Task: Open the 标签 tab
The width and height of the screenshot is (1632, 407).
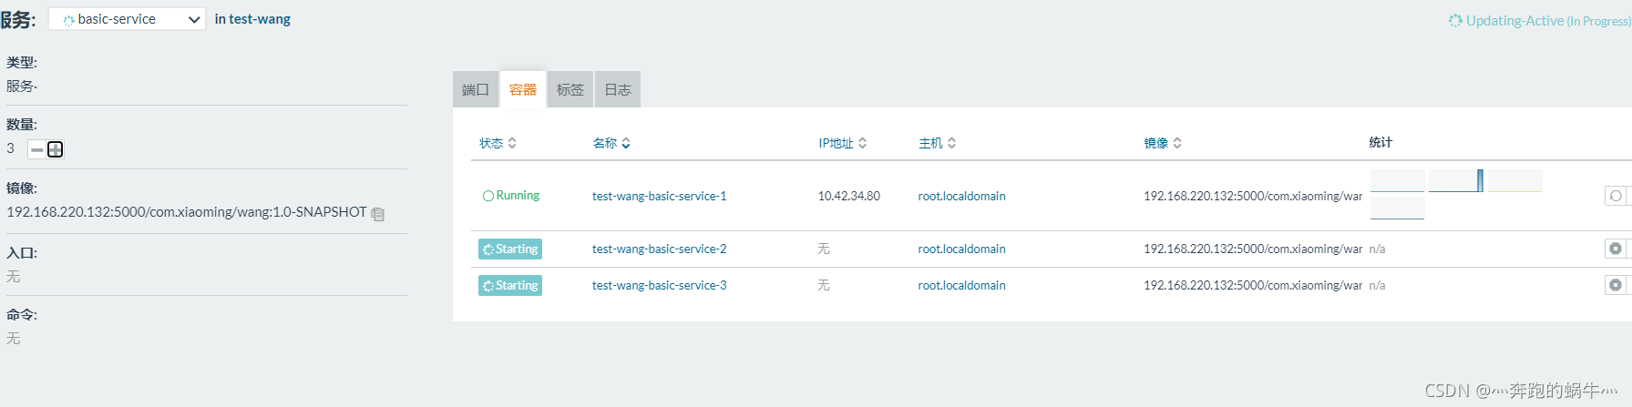Action: click(570, 89)
